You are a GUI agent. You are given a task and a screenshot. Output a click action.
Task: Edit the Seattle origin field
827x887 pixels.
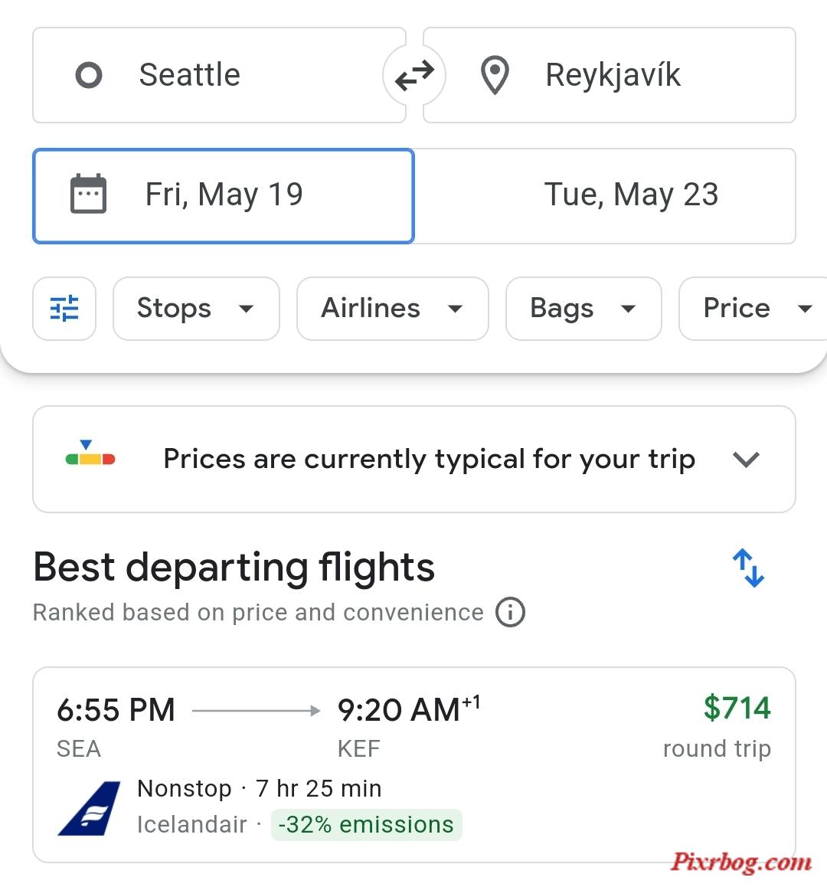220,75
